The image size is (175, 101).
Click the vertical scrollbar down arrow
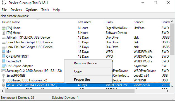172,86
